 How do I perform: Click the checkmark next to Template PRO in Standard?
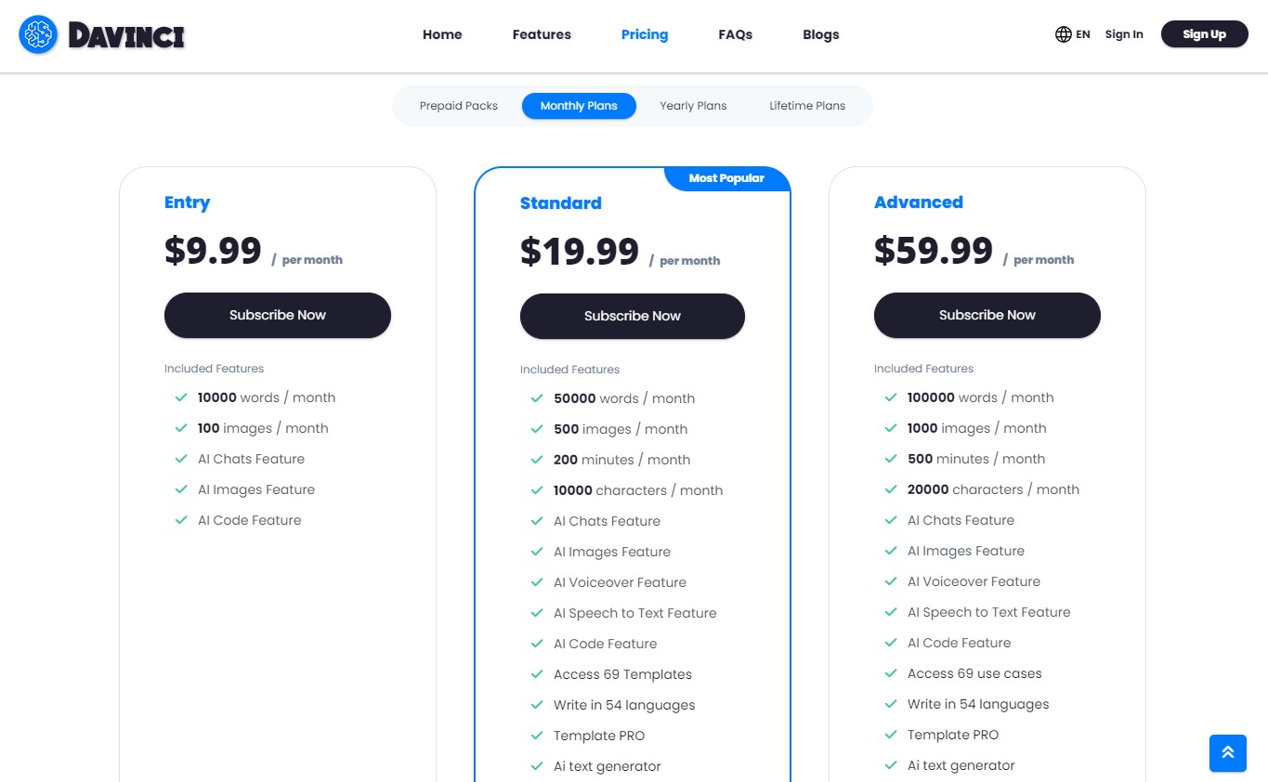[537, 736]
